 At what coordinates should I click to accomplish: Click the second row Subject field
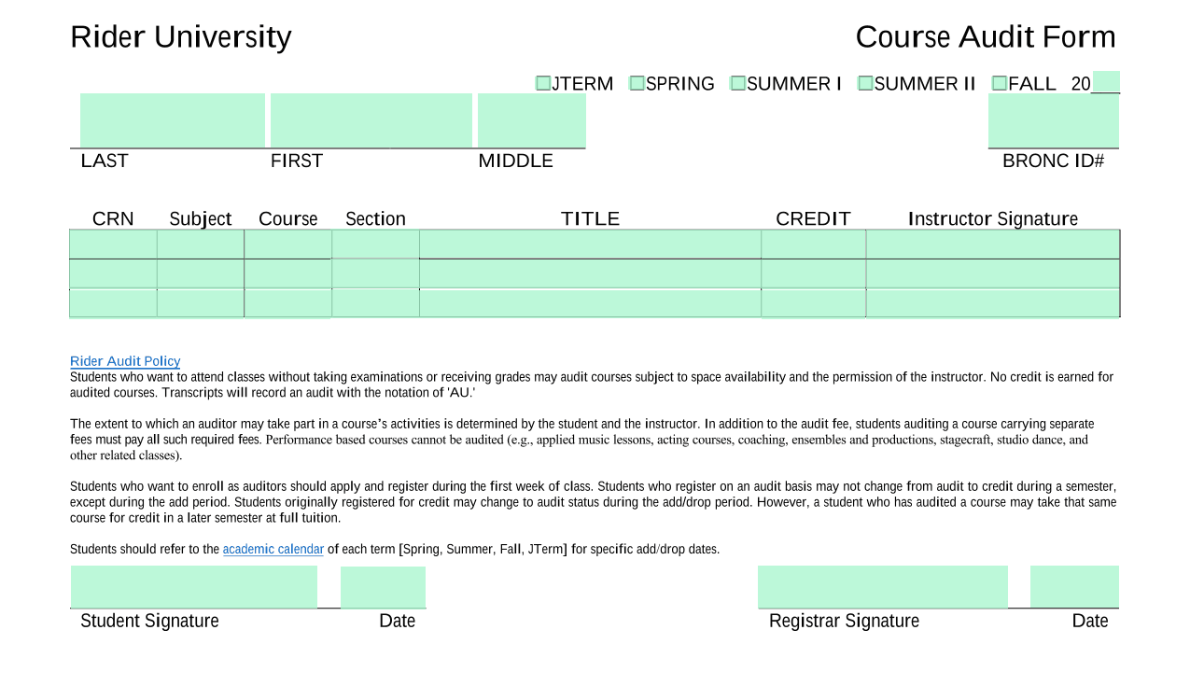[x=201, y=273]
